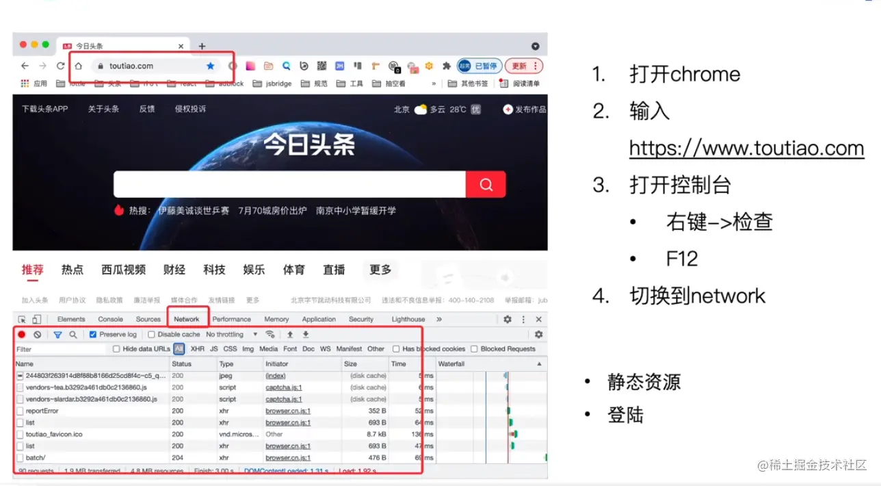Switch to the Elements tab
This screenshot has width=881, height=486.
71,319
